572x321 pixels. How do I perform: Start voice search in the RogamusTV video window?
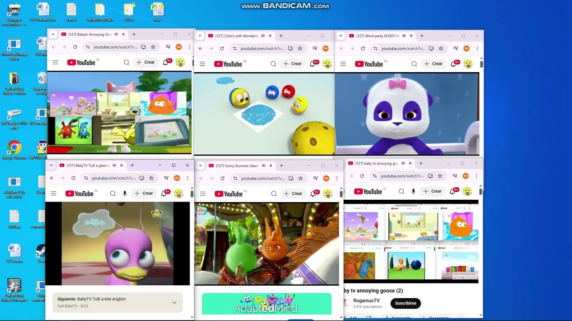(x=413, y=191)
